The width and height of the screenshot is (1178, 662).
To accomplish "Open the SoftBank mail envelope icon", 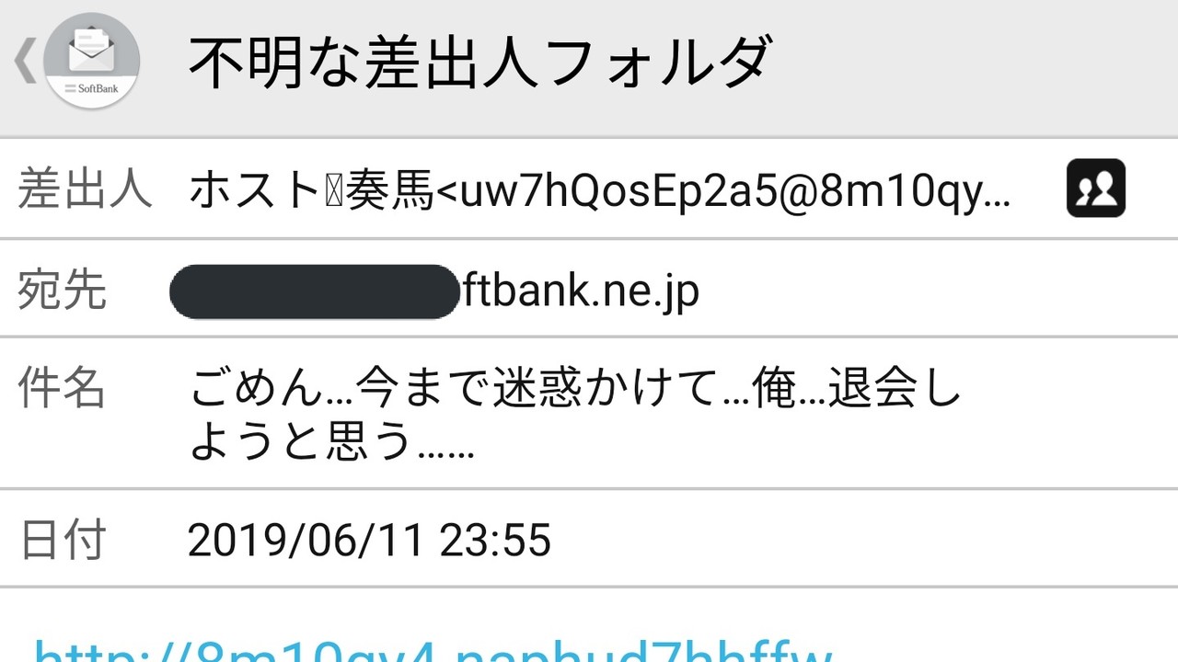I will coord(92,60).
